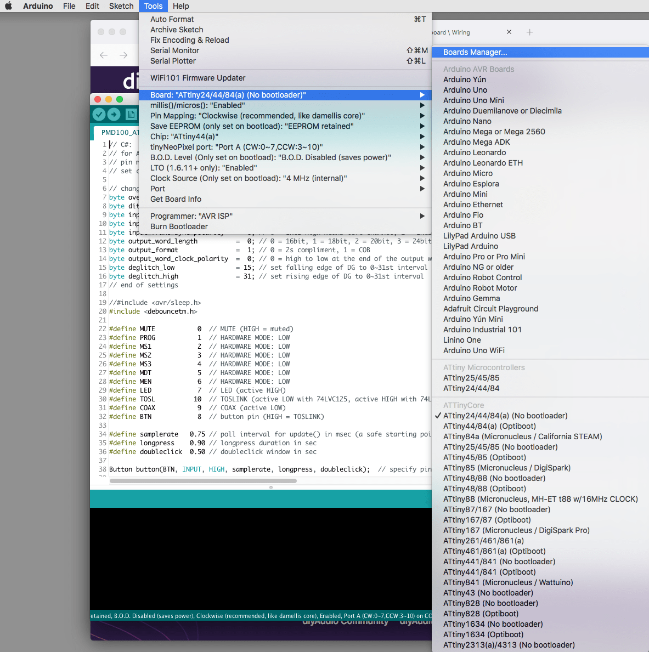Image resolution: width=649 pixels, height=652 pixels.
Task: Click the Tools menu title
Action: pos(153,6)
